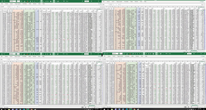This screenshot has height=110, width=206.
Task: Click Sign in button, bottom-right Excel window
Action: [x=189, y=54]
